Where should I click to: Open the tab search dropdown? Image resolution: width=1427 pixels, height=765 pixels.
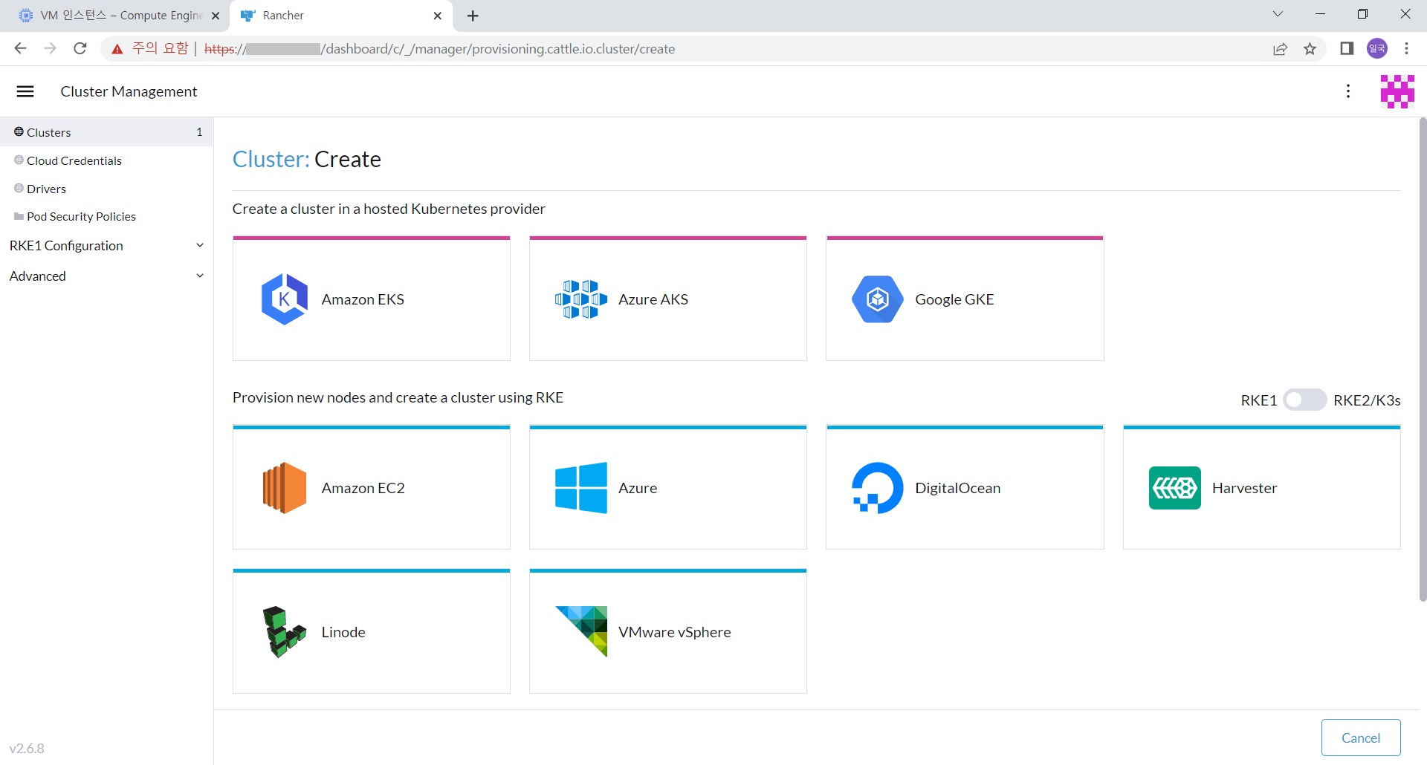pos(1278,14)
